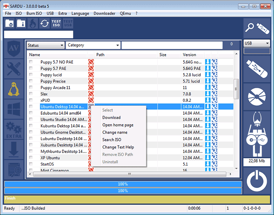Open the ? help menu
Image resolution: width=274 pixels, height=215 pixels.
[137, 13]
